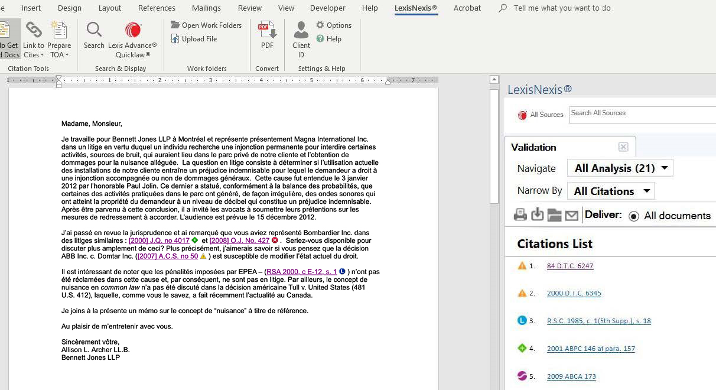Click blue signal after RSA 2000 citation

[342, 272]
